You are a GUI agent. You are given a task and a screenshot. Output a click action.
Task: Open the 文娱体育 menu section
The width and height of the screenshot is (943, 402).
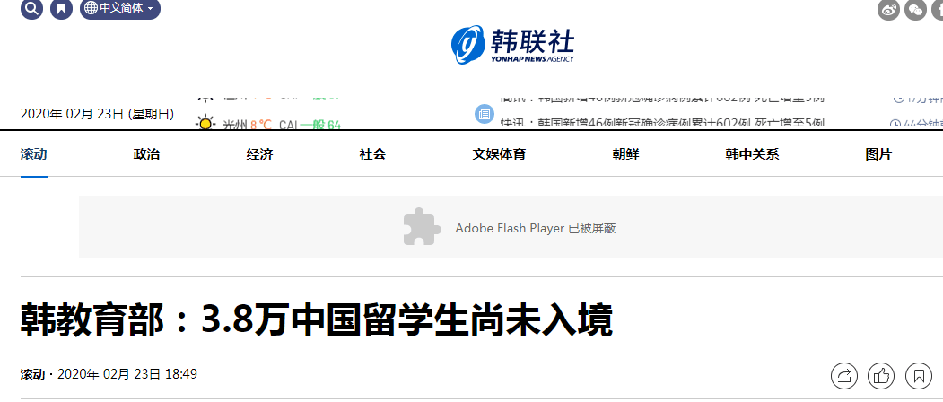click(499, 154)
